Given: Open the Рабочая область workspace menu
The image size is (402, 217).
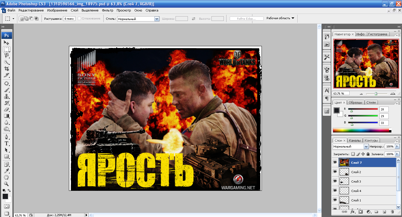Looking at the screenshot, I should point(280,18).
